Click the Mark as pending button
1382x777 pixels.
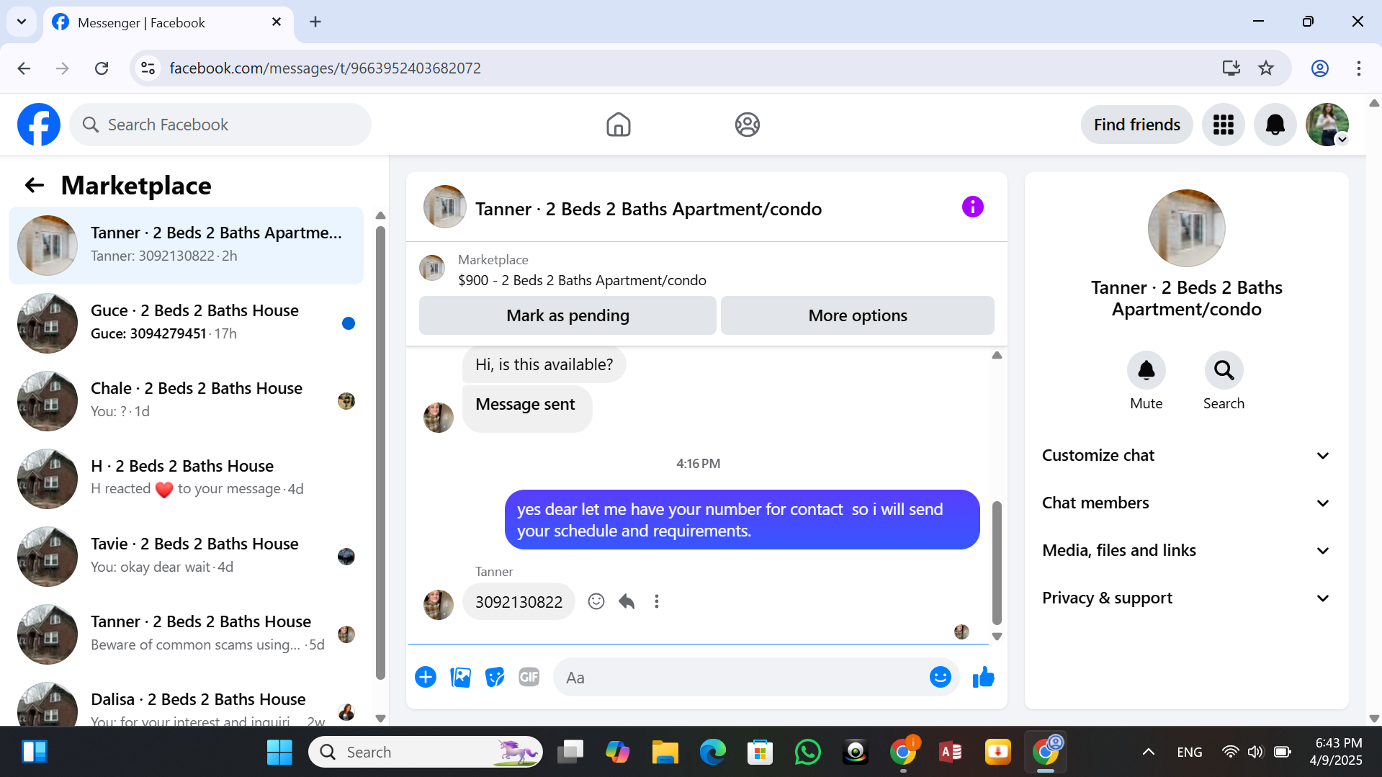click(x=567, y=315)
